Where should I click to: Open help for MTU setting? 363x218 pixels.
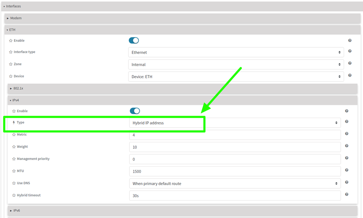click(347, 170)
